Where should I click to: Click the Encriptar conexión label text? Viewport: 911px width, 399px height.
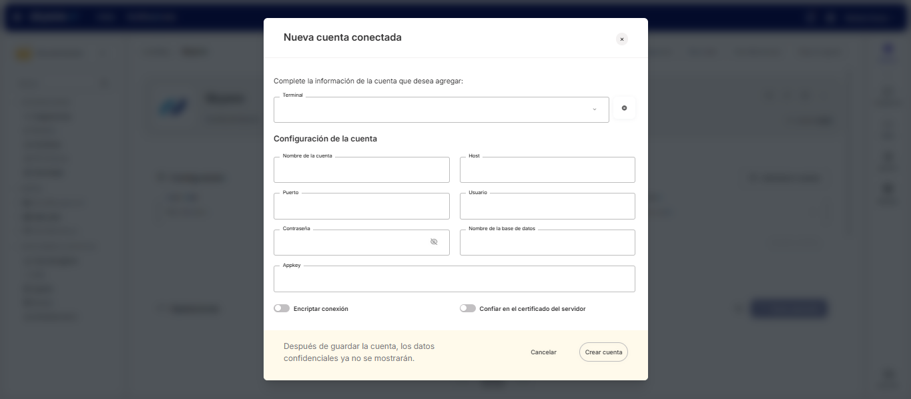[321, 309]
